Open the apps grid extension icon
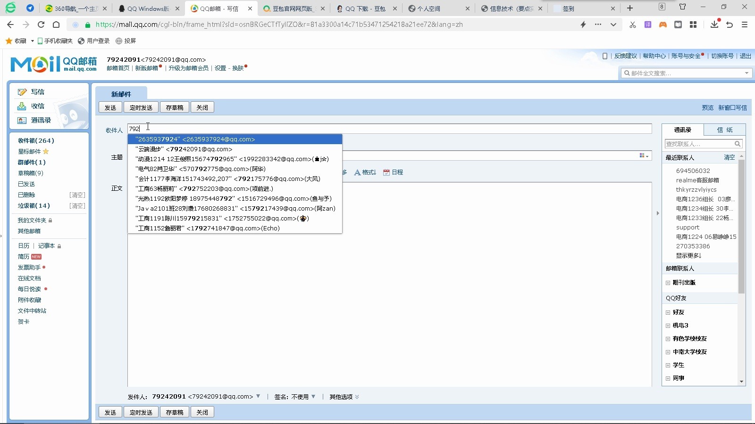The image size is (755, 424). (x=693, y=24)
